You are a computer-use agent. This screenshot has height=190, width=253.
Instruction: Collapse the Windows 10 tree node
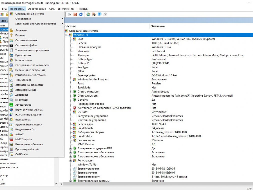[66, 35]
